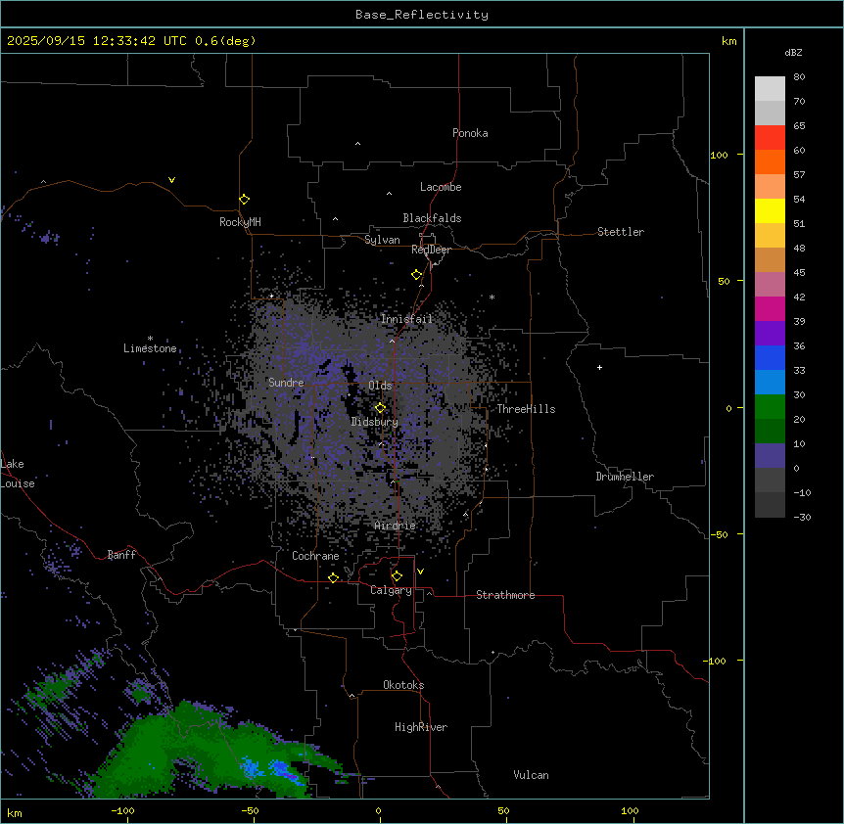Click the '-30' legend value

pyautogui.click(x=802, y=517)
